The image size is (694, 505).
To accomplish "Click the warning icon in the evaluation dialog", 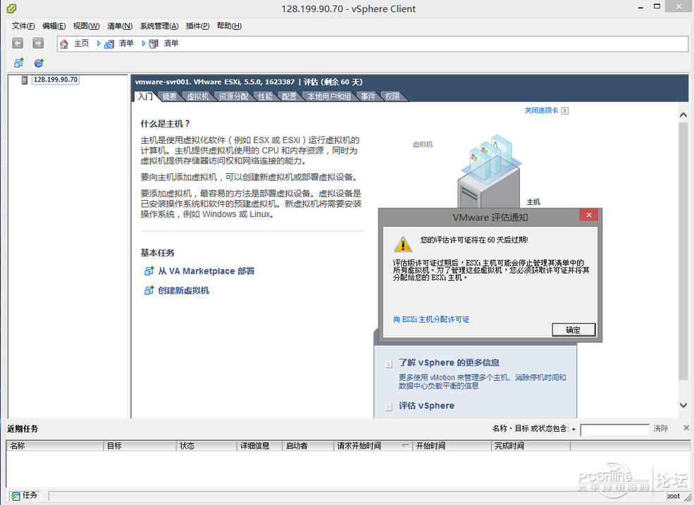I will (x=403, y=244).
